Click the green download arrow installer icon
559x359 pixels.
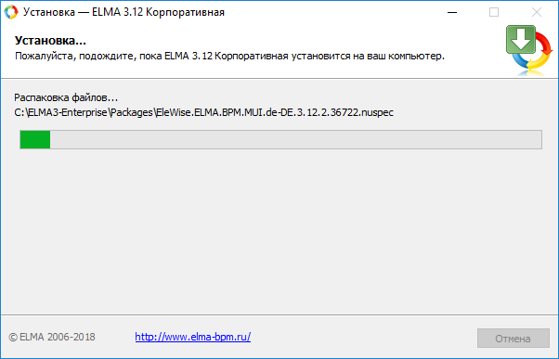[521, 40]
